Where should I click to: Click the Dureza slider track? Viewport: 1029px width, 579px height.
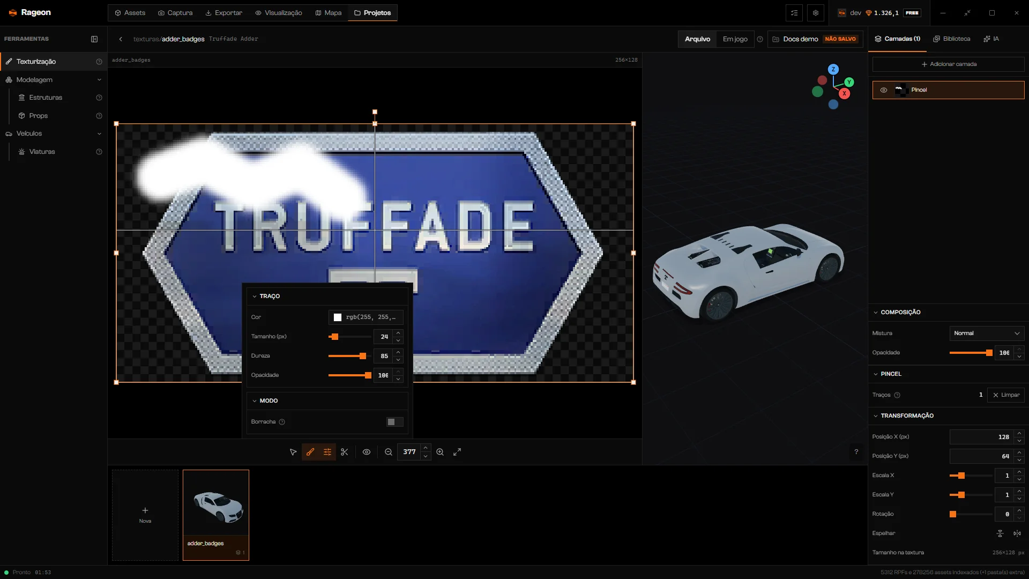[x=349, y=356]
